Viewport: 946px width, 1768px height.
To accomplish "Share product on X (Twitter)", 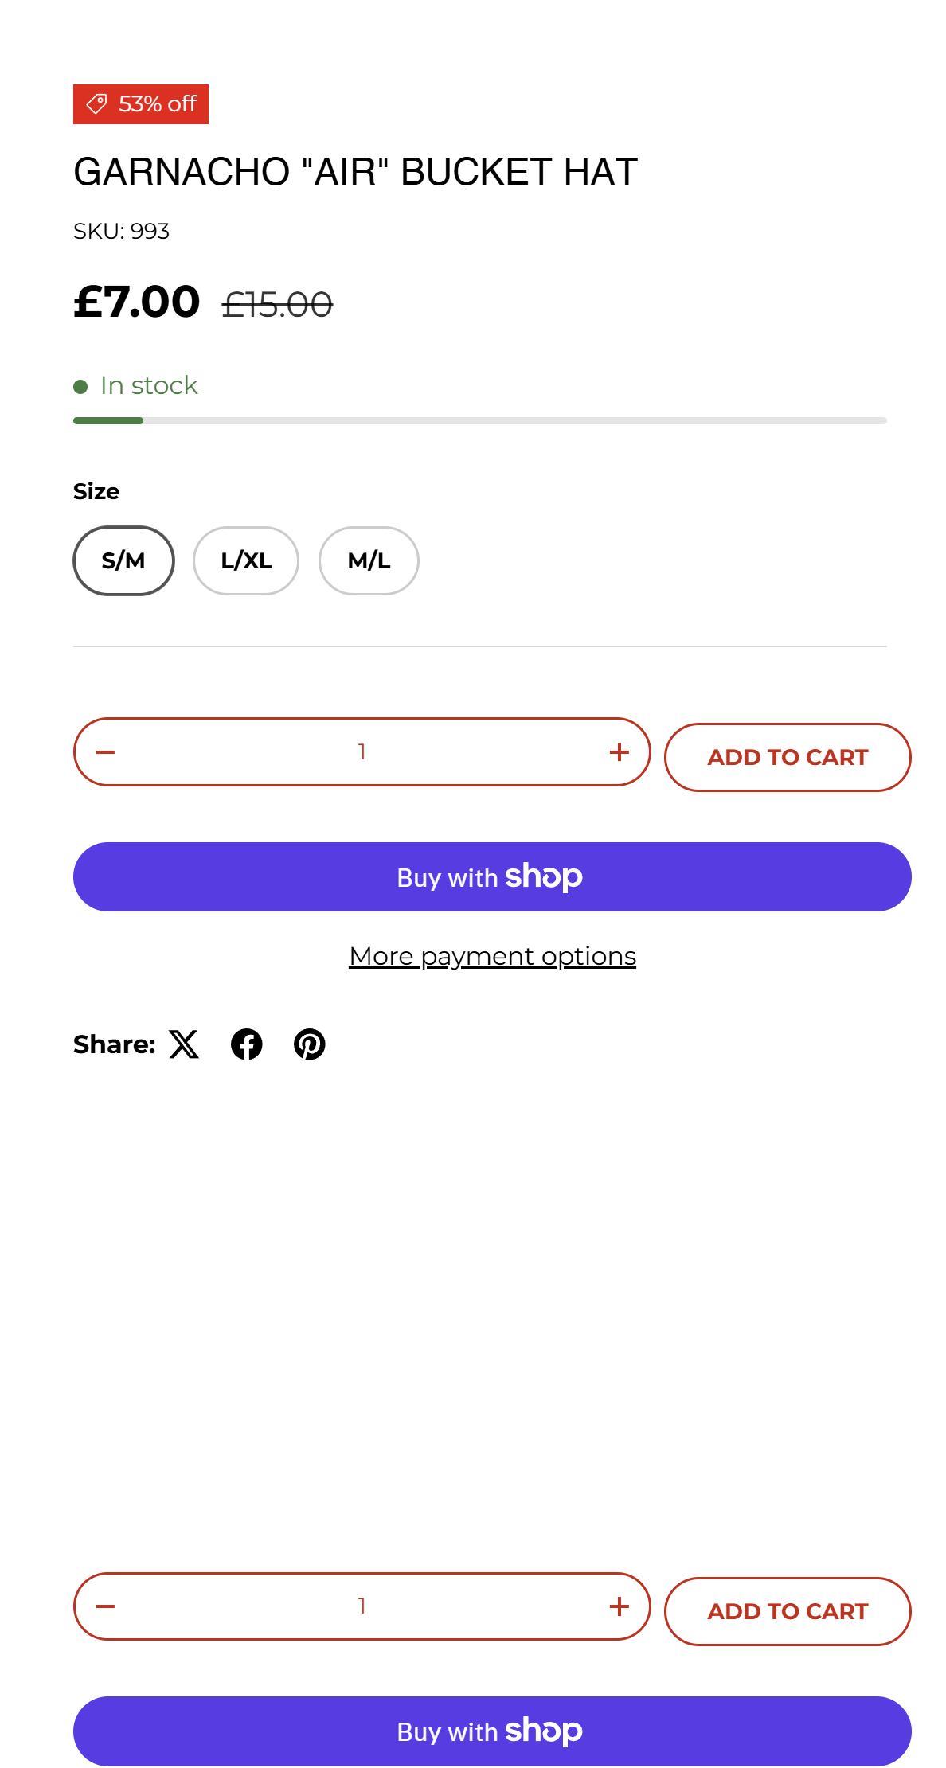I will 184,1044.
